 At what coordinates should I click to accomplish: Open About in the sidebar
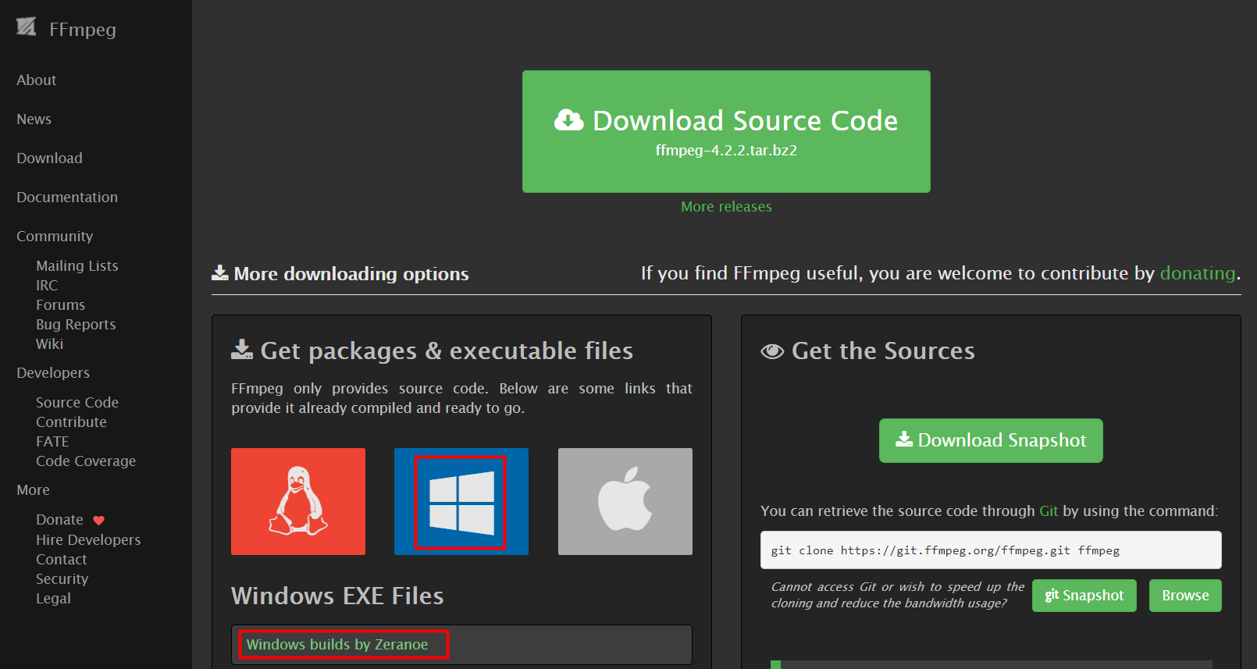[x=37, y=80]
